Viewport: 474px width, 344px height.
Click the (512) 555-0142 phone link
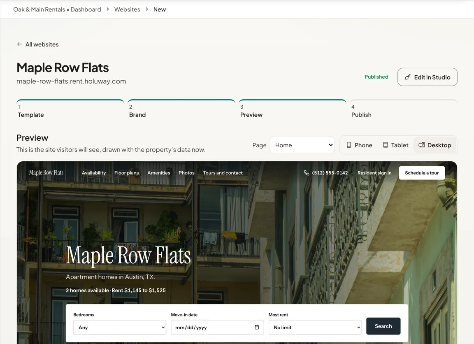(x=326, y=173)
